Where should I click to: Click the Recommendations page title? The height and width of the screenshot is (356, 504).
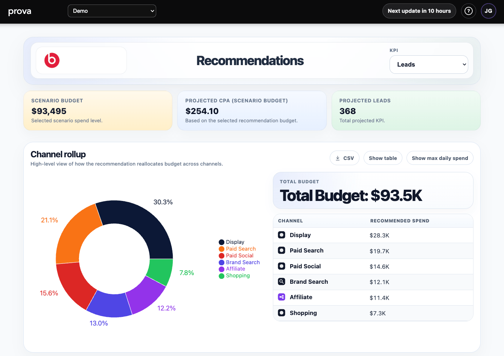[x=250, y=61]
